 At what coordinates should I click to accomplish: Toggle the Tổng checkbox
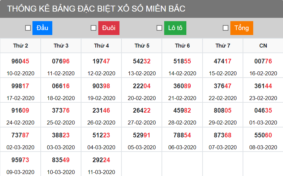pyautogui.click(x=225, y=28)
